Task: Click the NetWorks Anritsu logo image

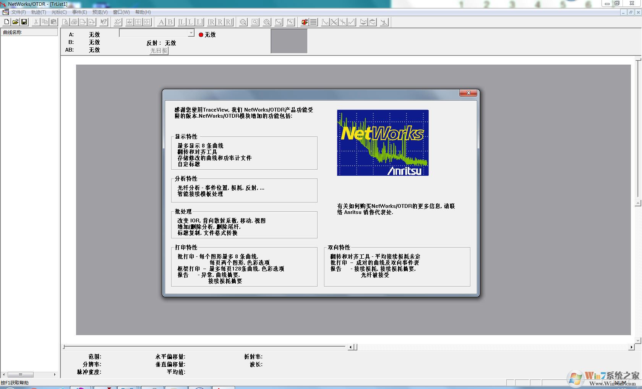Action: point(383,143)
